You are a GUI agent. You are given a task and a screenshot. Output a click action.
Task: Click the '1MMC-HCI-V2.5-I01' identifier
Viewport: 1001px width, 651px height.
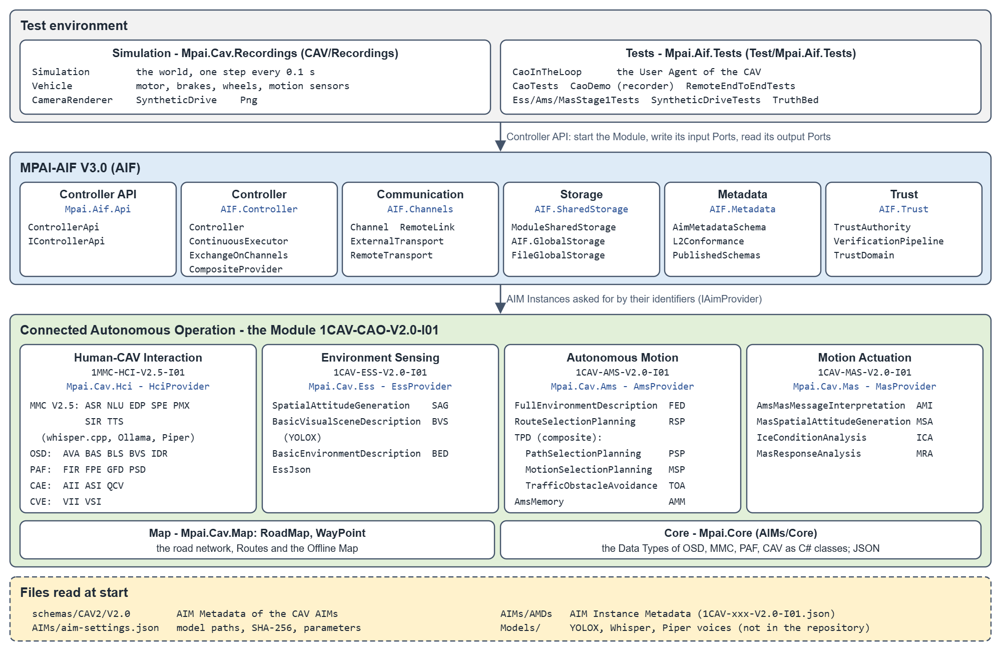(138, 373)
